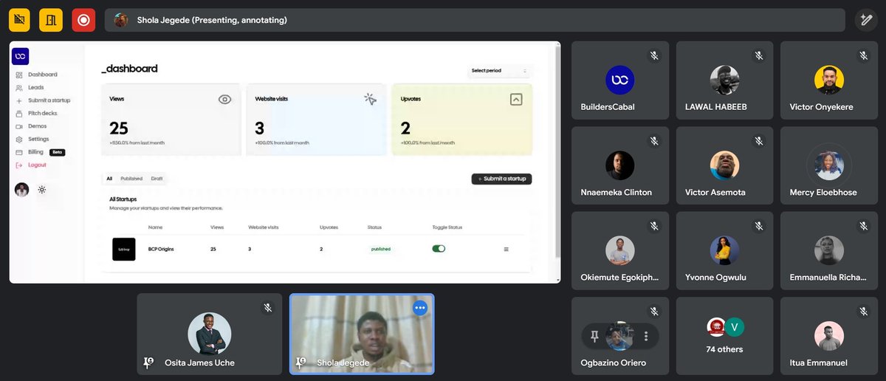Screen dimensions: 886x381
Task: Click the _dashboard heading
Action: [130, 69]
